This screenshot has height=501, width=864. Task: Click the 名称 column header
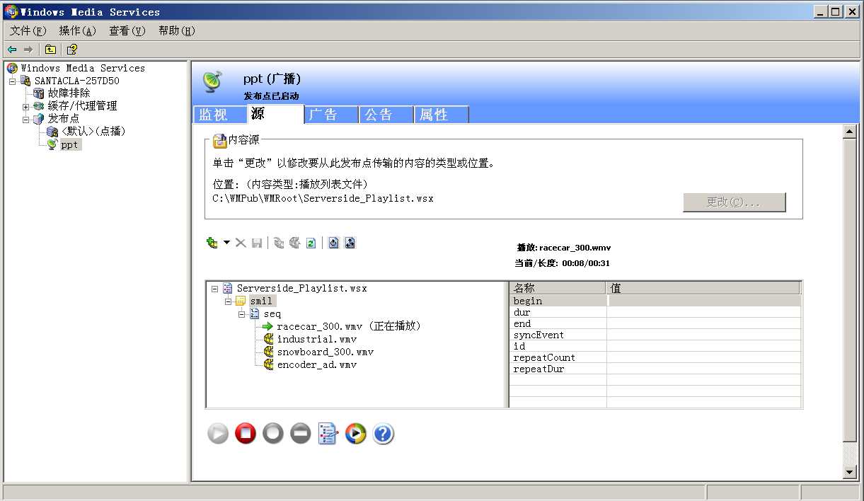coord(558,288)
